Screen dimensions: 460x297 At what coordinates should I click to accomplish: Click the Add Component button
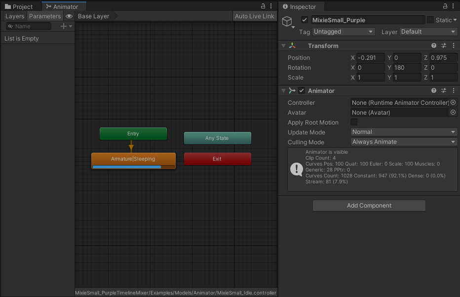(x=369, y=206)
